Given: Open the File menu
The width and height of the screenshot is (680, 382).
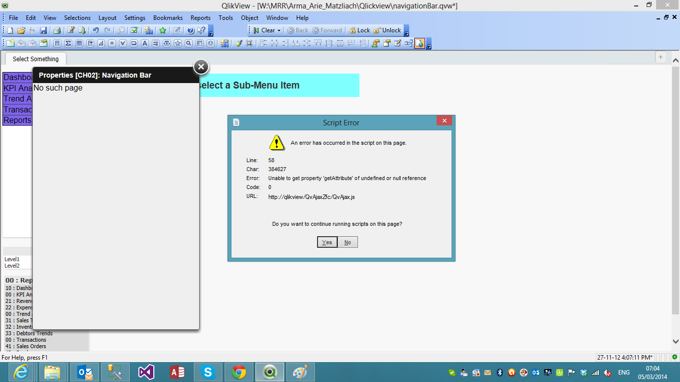Looking at the screenshot, I should (x=13, y=18).
